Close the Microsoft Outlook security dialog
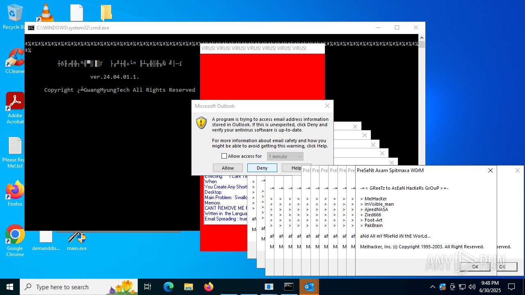The height and width of the screenshot is (295, 525). [327, 106]
